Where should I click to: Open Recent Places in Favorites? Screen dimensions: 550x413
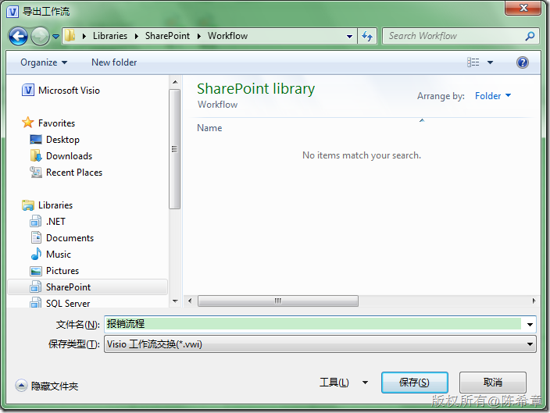[x=74, y=173]
